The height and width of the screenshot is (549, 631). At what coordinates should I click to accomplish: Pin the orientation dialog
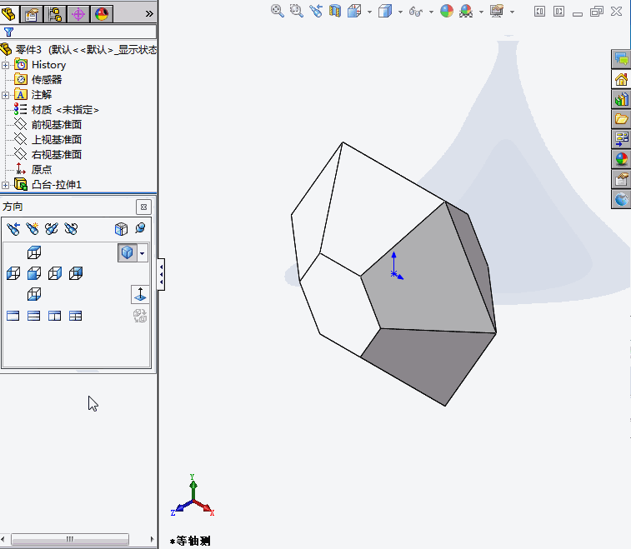[140, 228]
